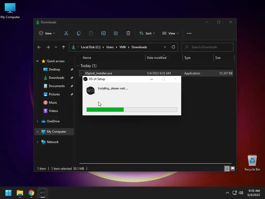
Task: Open the New item menu
Action: pos(47,33)
